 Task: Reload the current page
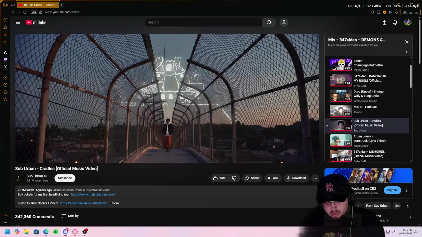pyautogui.click(x=25, y=12)
